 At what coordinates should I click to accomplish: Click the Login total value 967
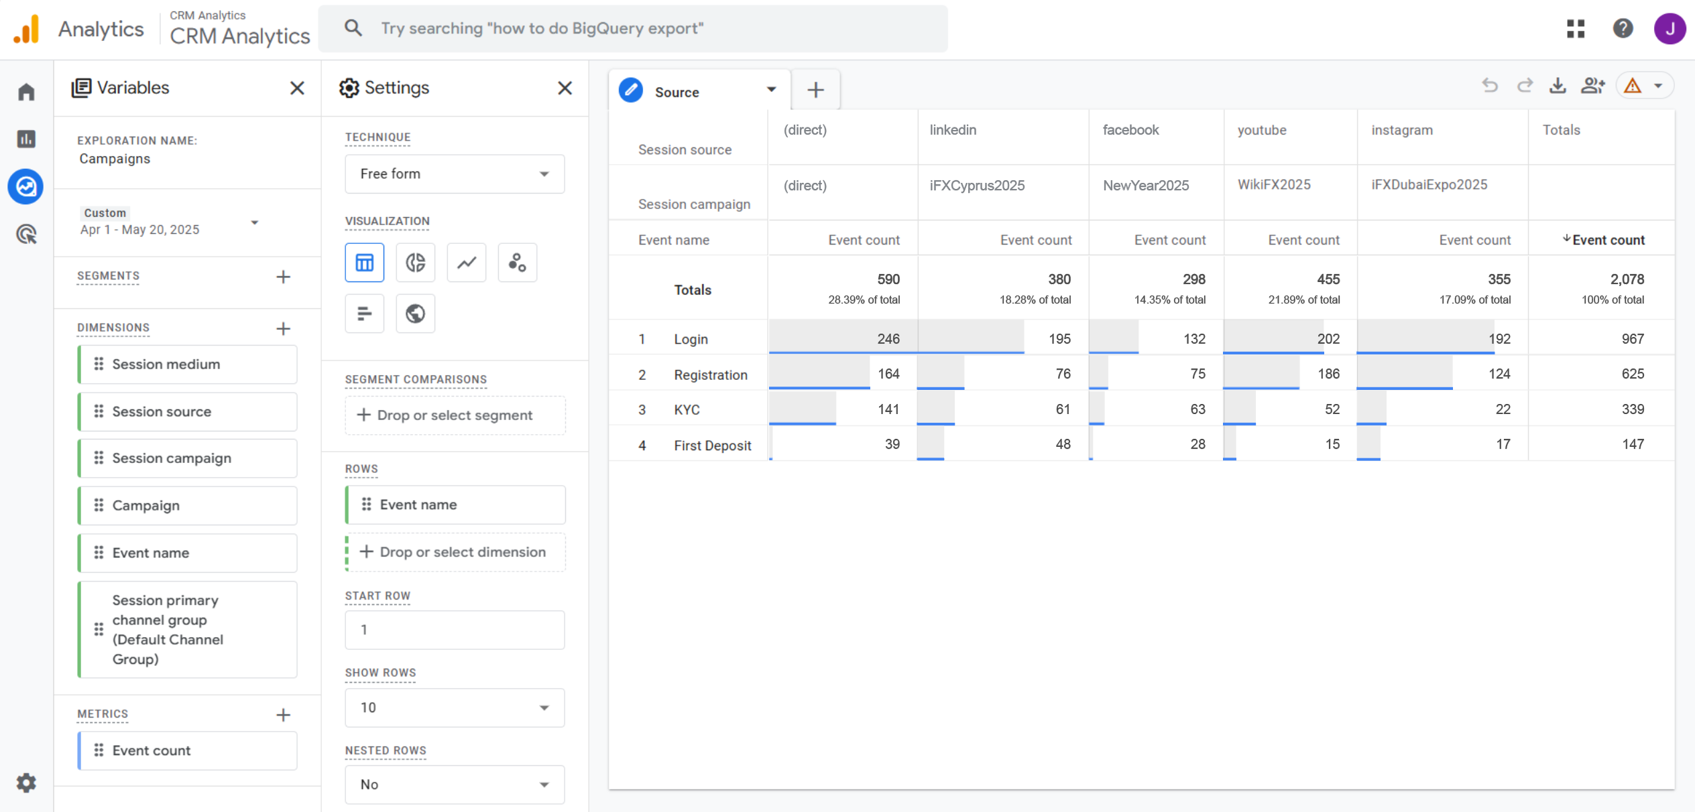coord(1633,339)
